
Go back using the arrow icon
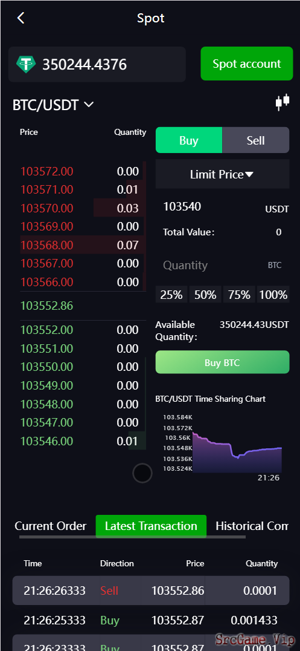[21, 18]
